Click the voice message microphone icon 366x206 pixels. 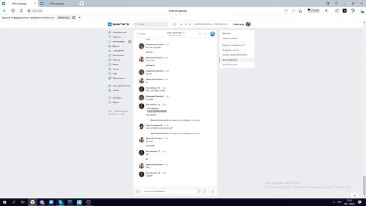coord(213,191)
